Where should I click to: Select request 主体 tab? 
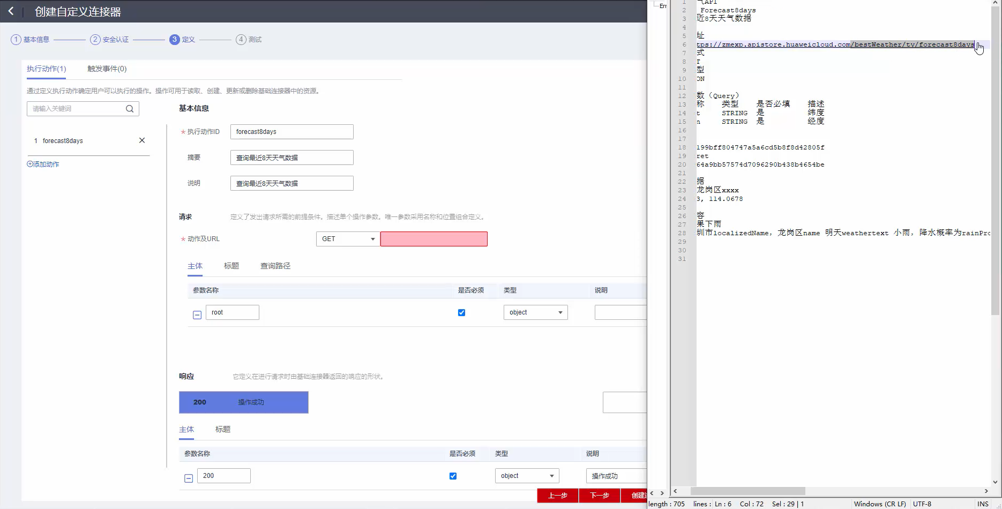coord(195,266)
